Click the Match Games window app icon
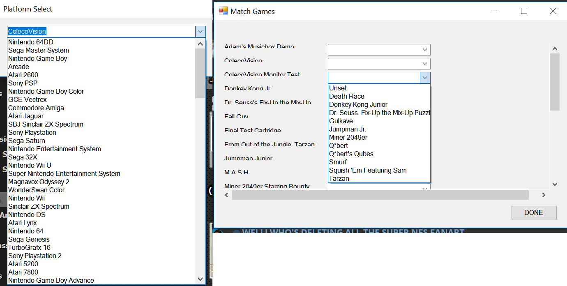The image size is (567, 286). [x=223, y=11]
